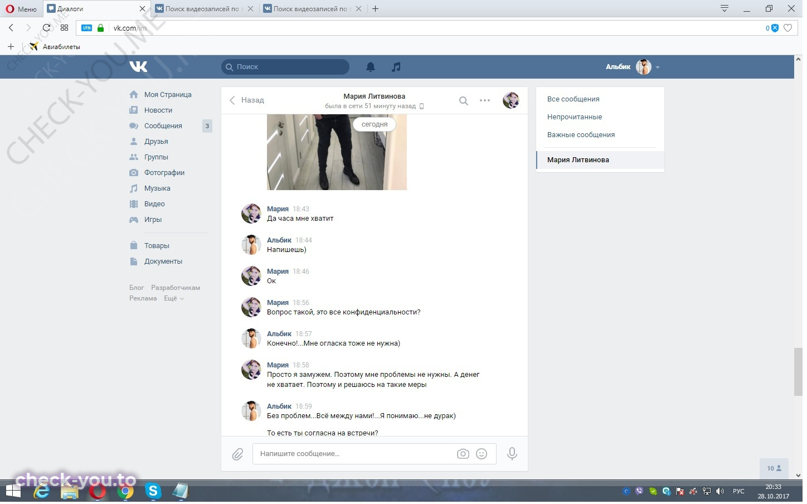The height and width of the screenshot is (504, 807).
Task: Record a voice message with the microphone
Action: point(512,454)
